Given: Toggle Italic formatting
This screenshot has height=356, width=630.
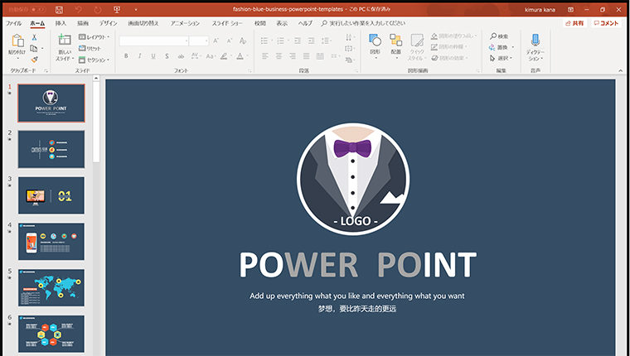Looking at the screenshot, I should [x=139, y=56].
